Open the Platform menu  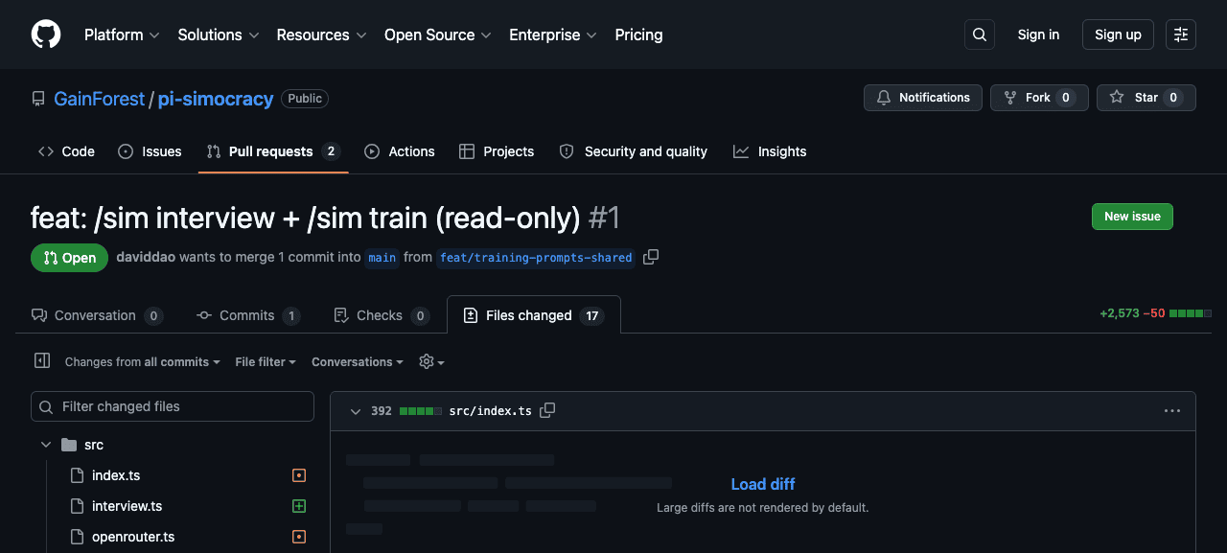(122, 35)
